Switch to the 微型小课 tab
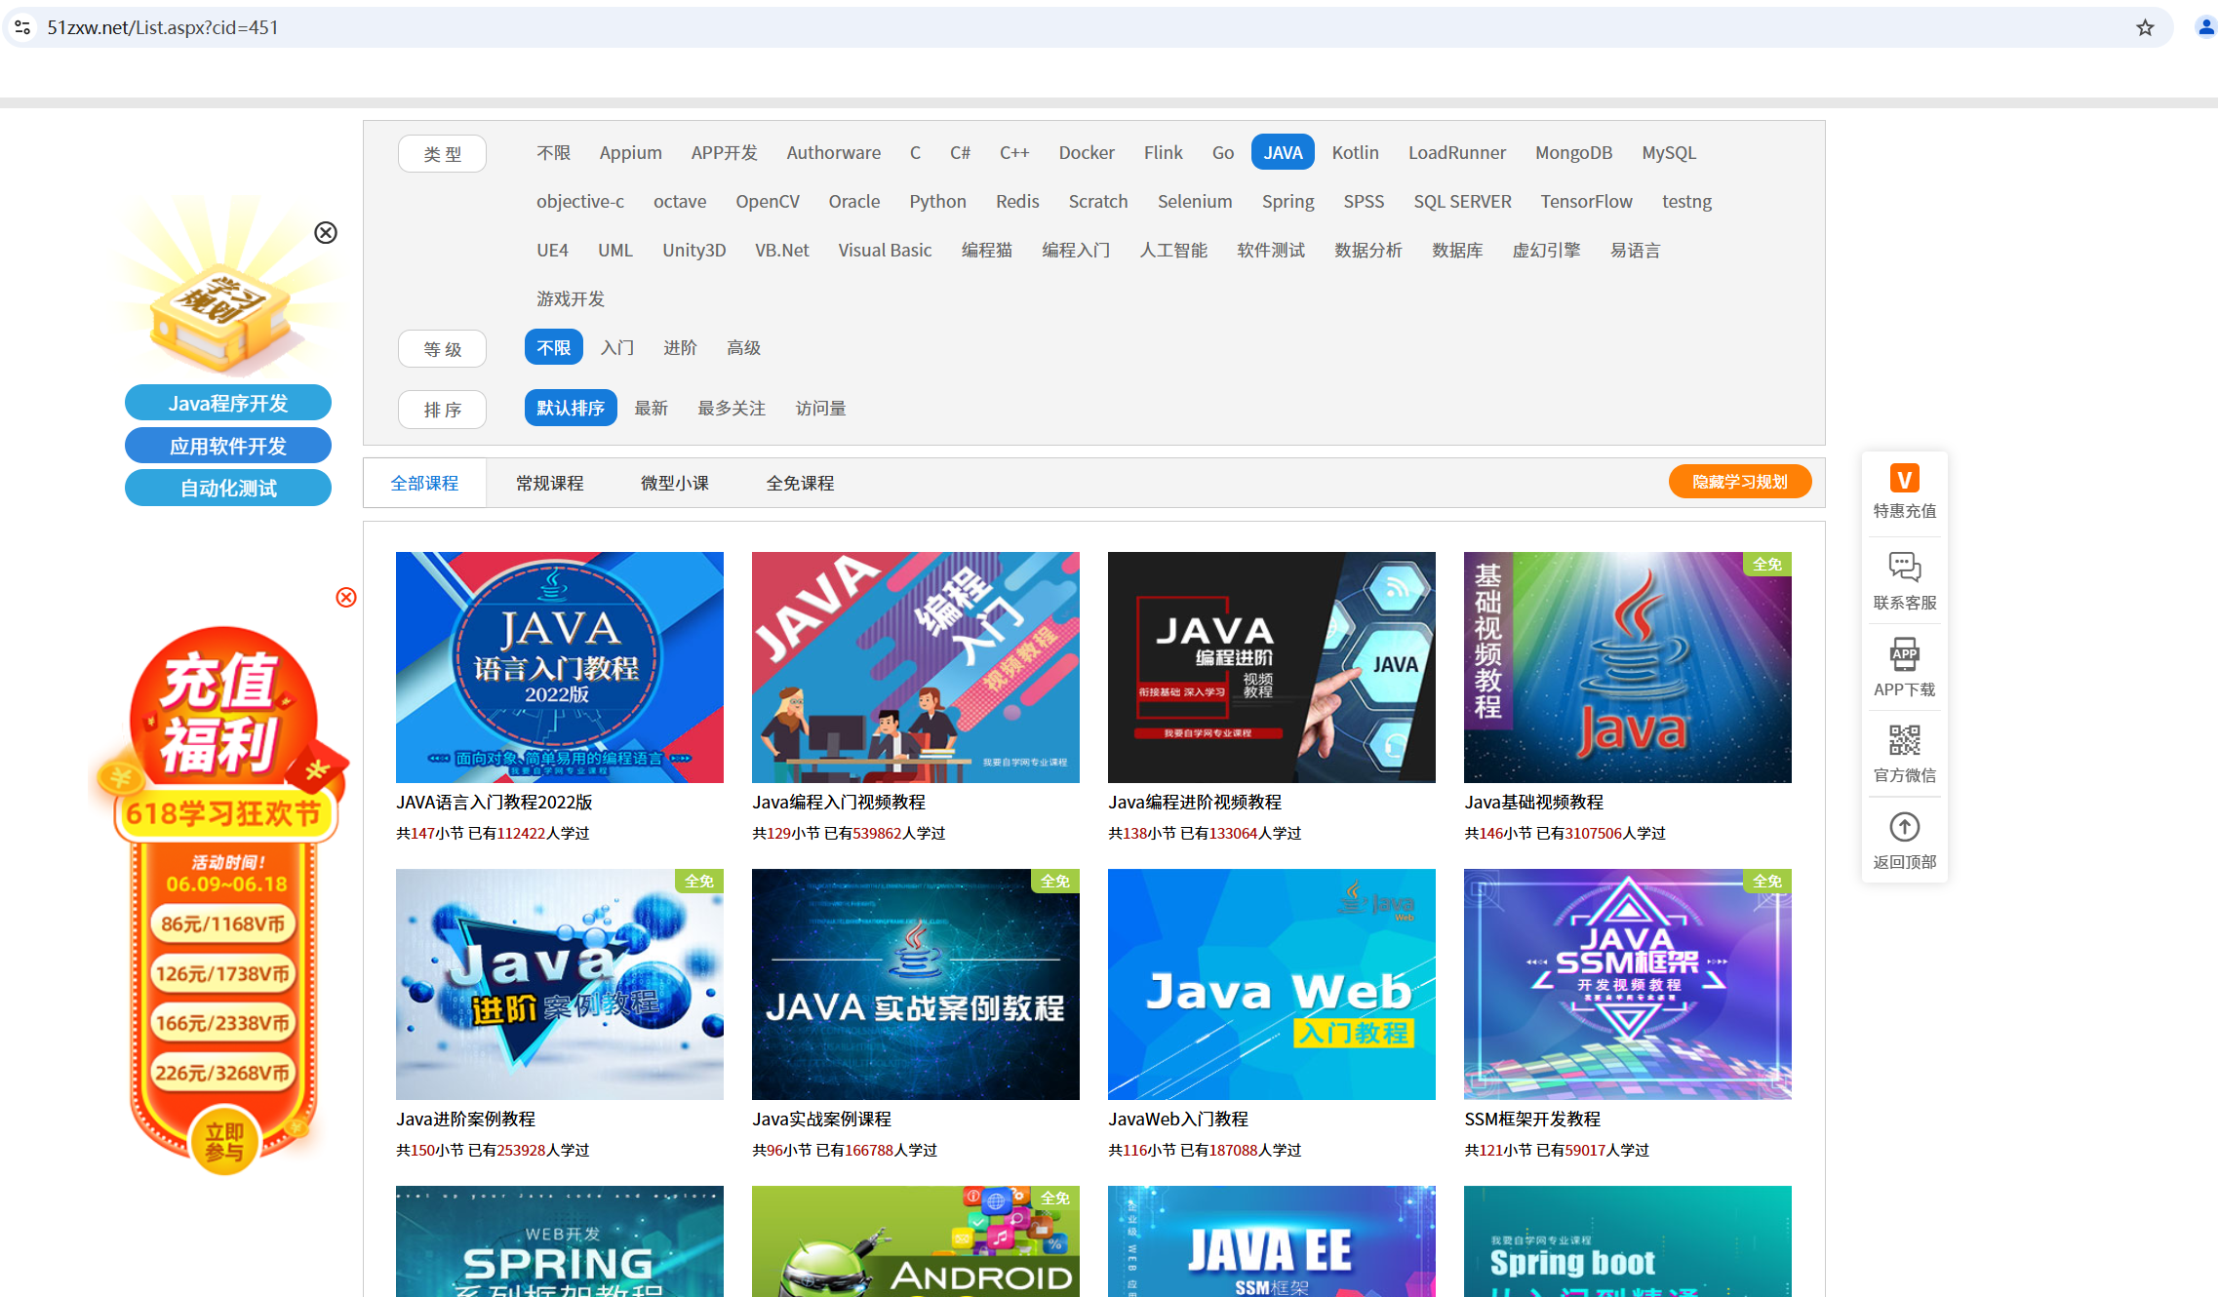This screenshot has width=2218, height=1297. [x=674, y=483]
